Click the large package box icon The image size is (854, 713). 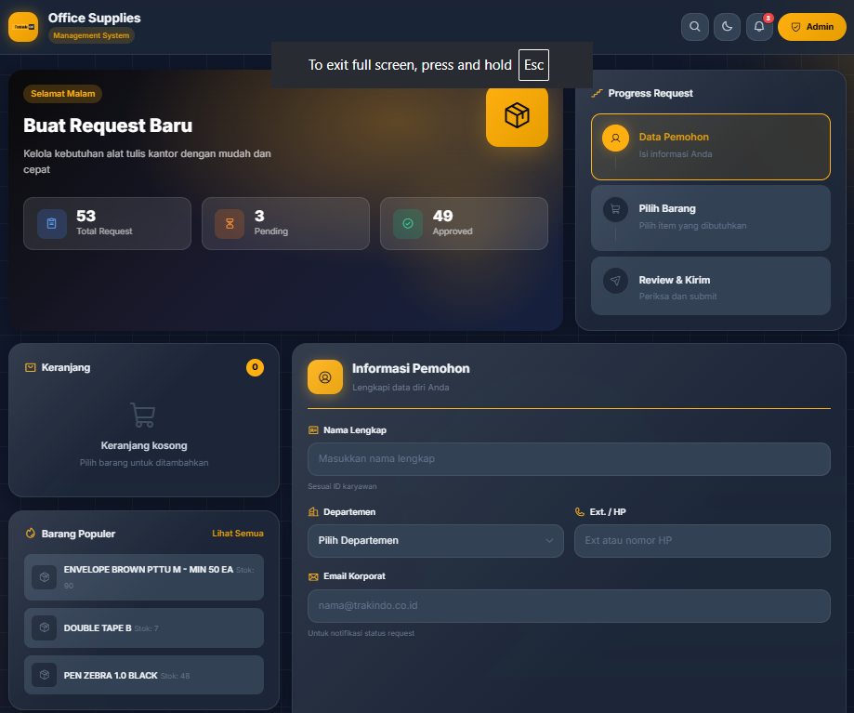pyautogui.click(x=517, y=115)
